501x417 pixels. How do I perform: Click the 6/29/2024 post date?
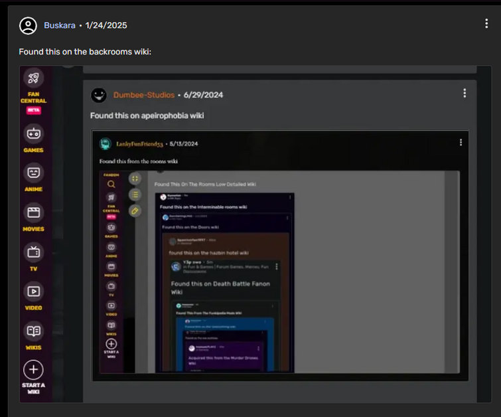203,95
